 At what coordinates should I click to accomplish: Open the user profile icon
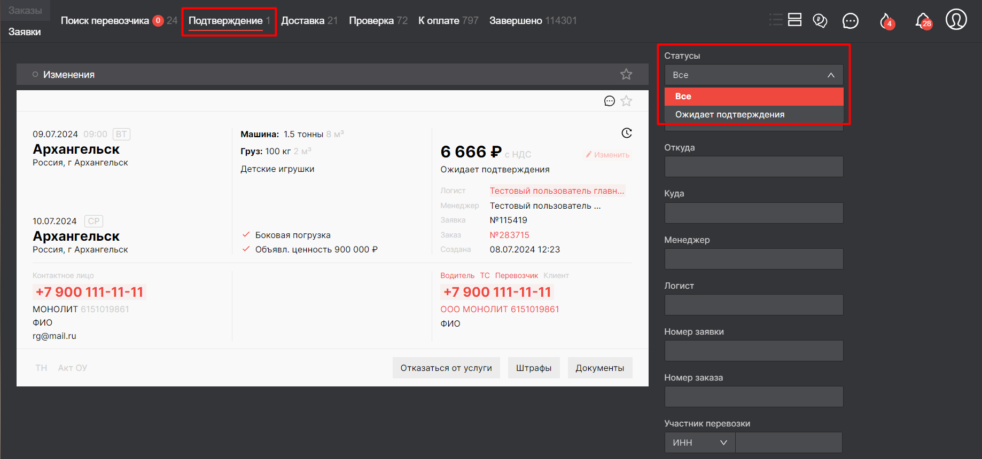(x=956, y=19)
